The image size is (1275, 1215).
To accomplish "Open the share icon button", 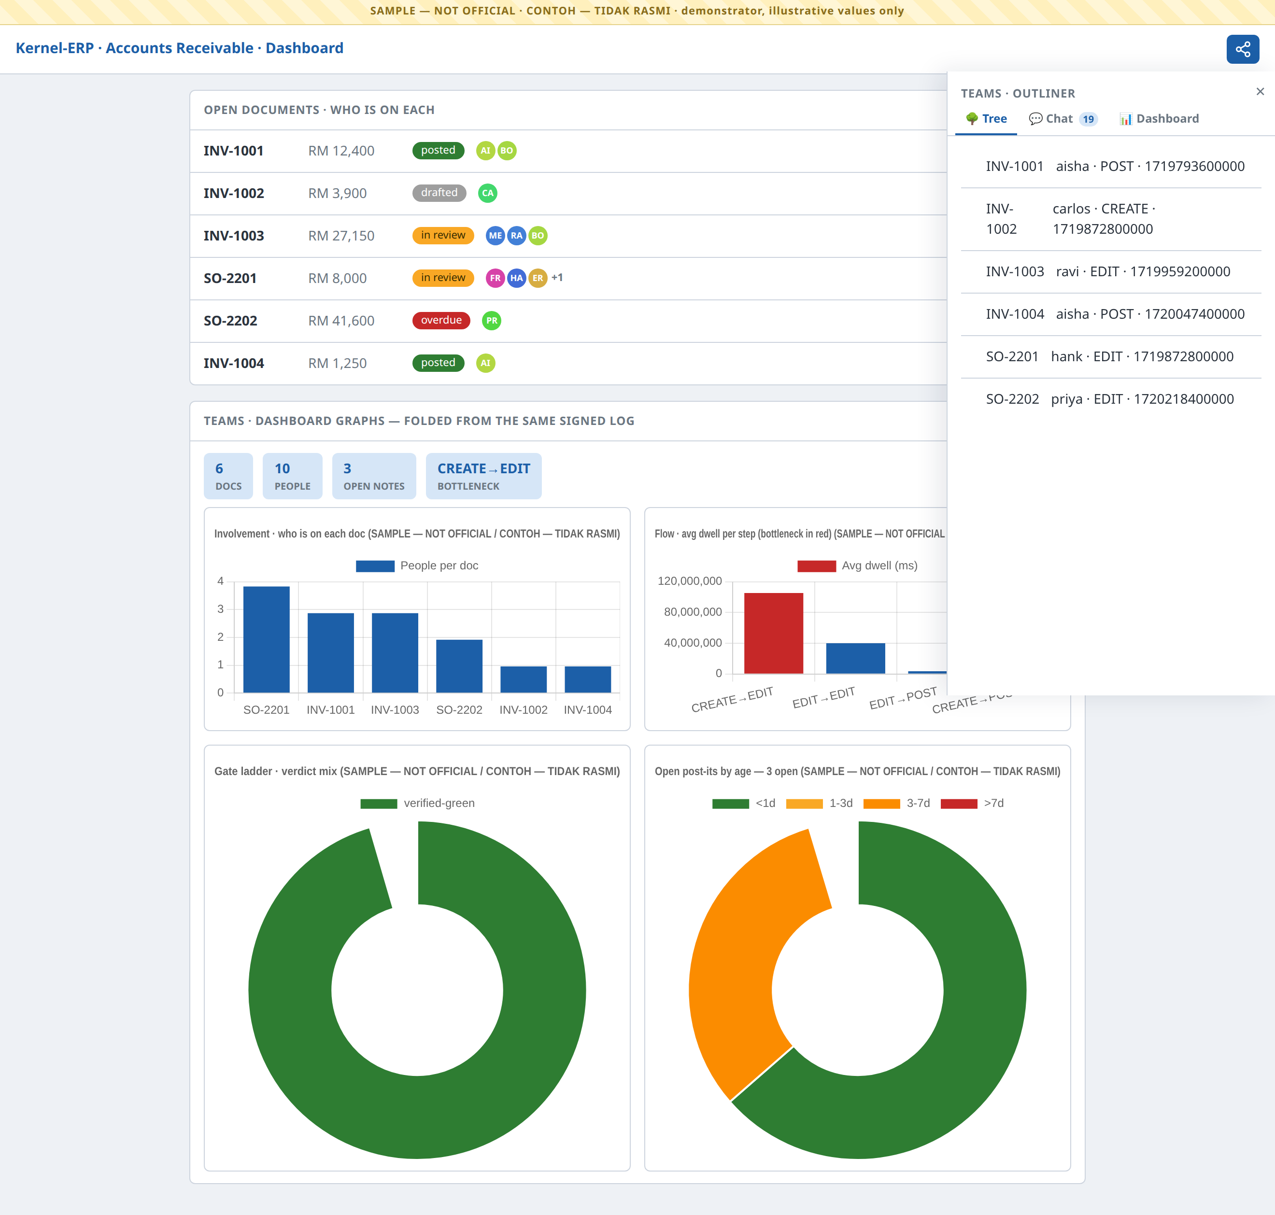I will click(x=1242, y=49).
